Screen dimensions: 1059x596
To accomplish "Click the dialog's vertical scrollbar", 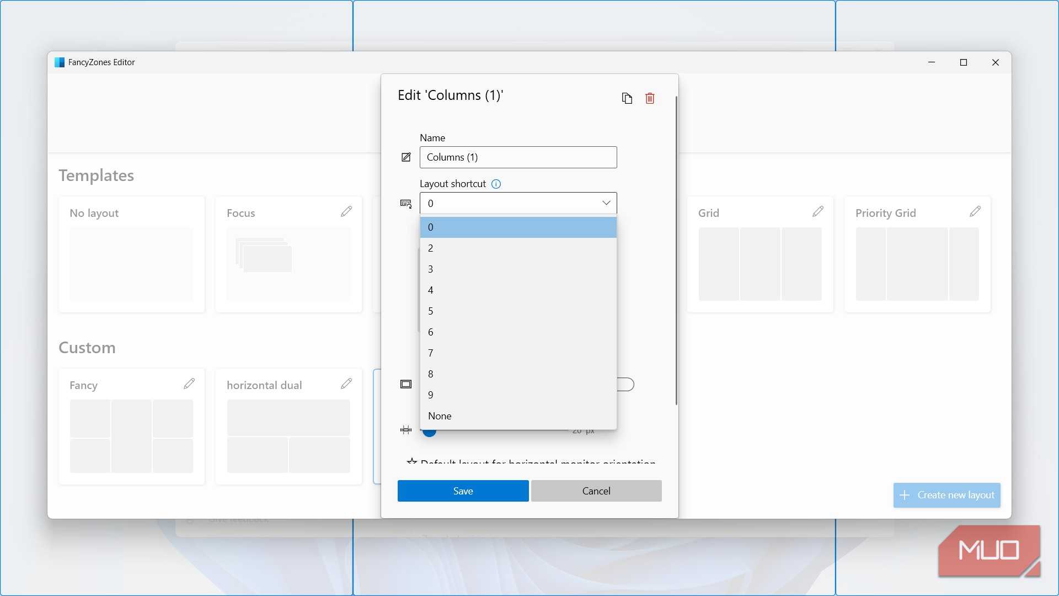I will [x=676, y=251].
